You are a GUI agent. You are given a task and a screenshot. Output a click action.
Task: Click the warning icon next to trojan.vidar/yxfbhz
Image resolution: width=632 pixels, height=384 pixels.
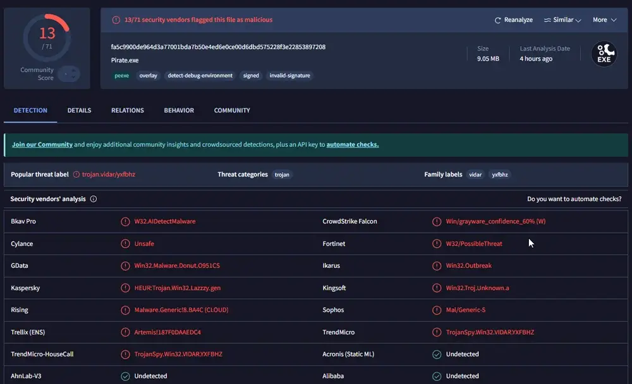76,175
